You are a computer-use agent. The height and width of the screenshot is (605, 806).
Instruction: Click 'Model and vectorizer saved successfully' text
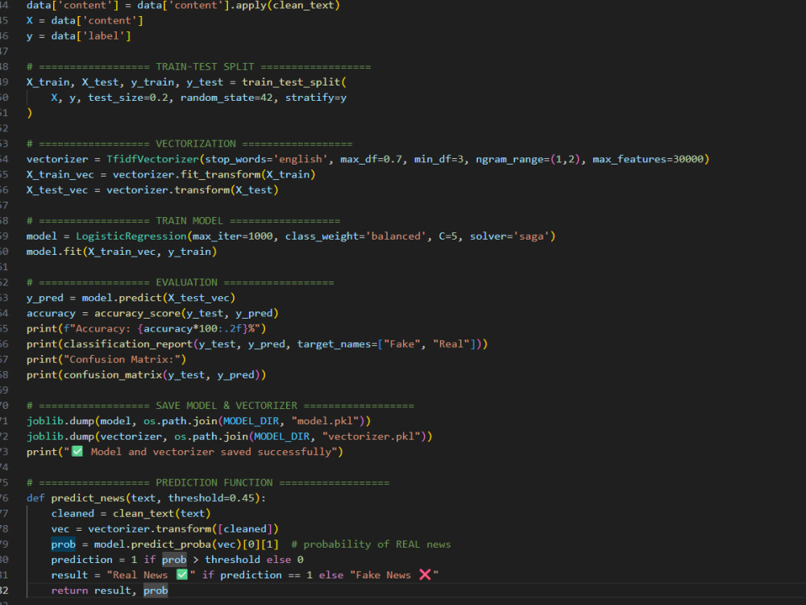pyautogui.click(x=210, y=453)
